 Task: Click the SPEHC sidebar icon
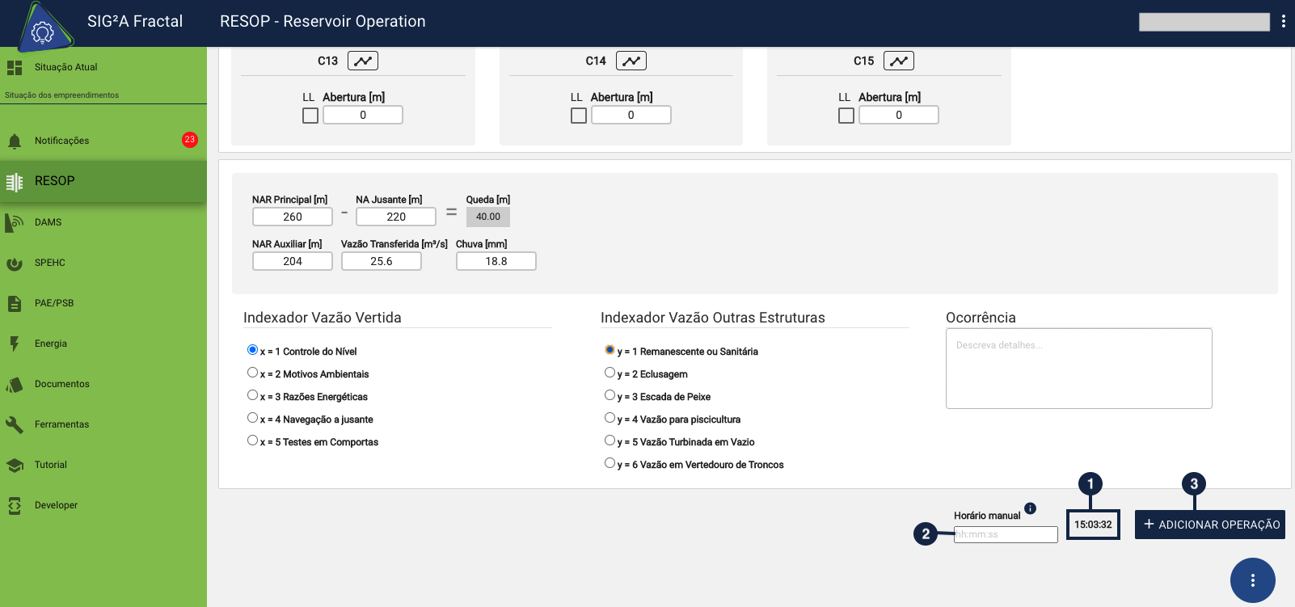click(x=15, y=263)
